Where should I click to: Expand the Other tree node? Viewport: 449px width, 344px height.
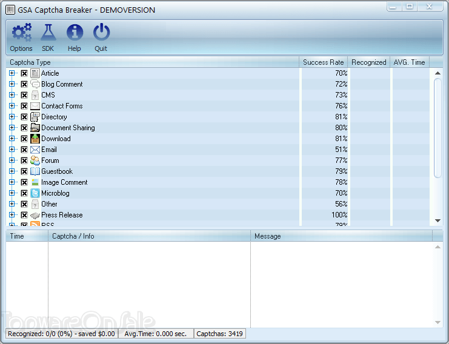[x=12, y=203]
